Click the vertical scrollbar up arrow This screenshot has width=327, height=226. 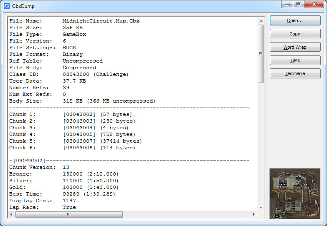[261, 20]
